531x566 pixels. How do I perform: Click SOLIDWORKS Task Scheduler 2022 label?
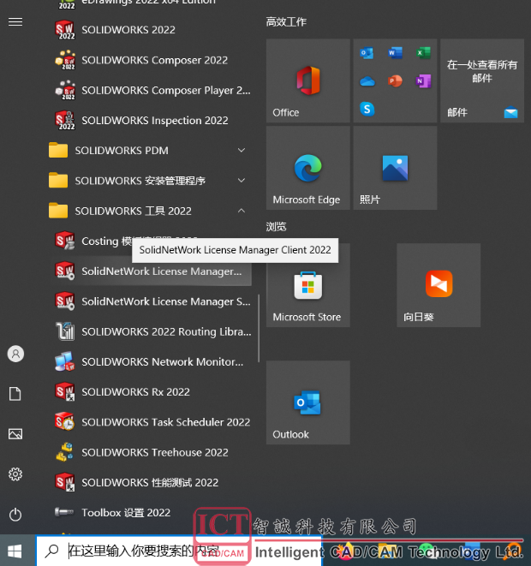point(165,422)
